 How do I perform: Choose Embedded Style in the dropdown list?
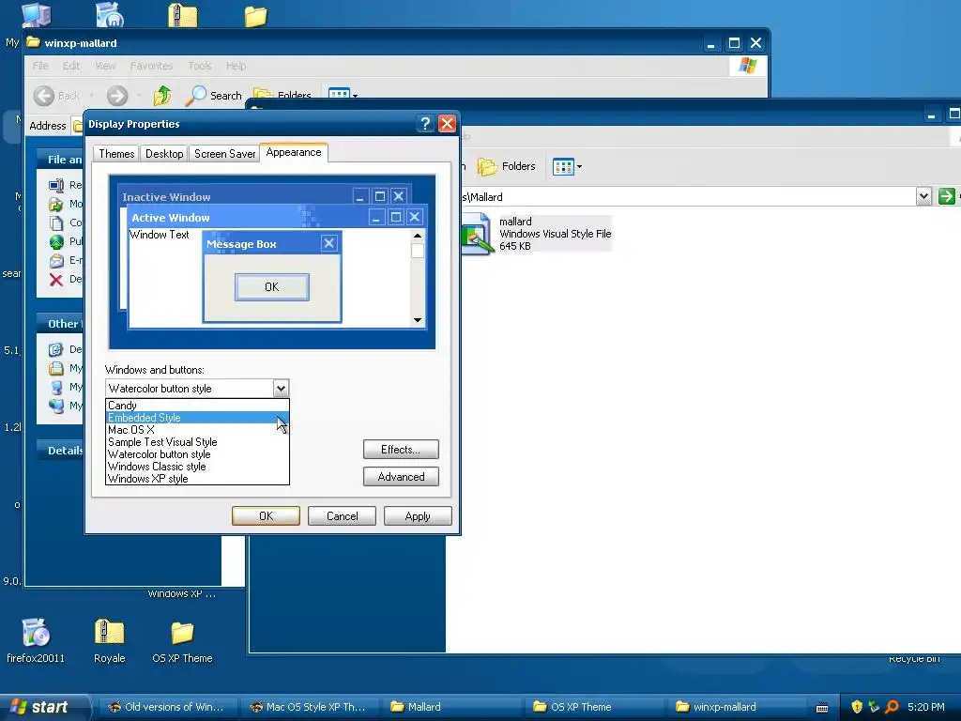pyautogui.click(x=197, y=418)
